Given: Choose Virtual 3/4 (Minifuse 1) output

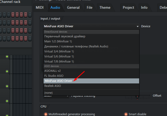Looking at the screenshot, I should [91, 51].
